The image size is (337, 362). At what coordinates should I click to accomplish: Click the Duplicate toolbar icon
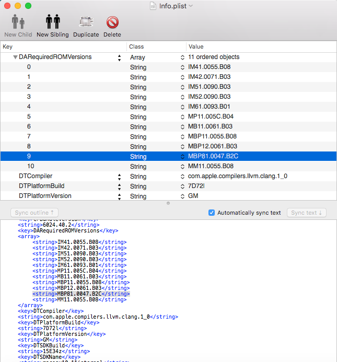pos(86,22)
